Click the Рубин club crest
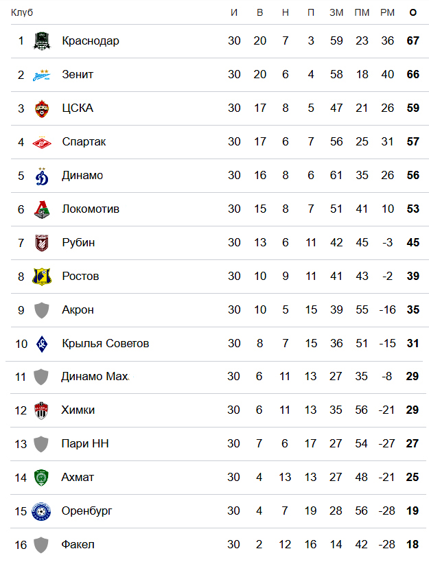This screenshot has height=562, width=429. (x=42, y=243)
